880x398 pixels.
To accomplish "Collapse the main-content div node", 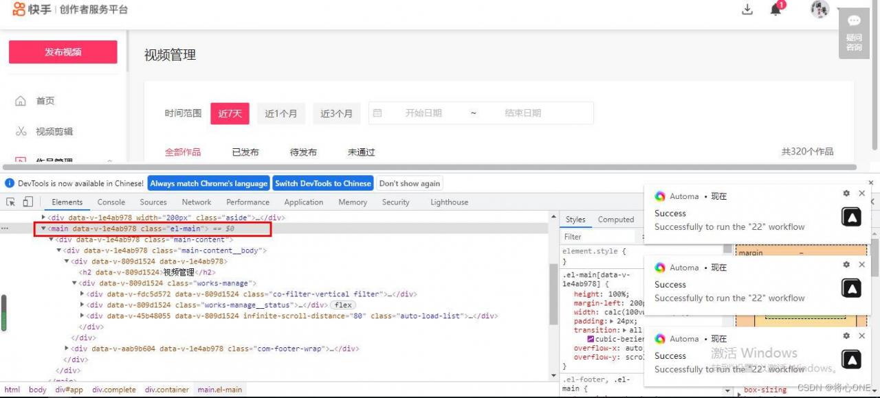I will coord(52,239).
